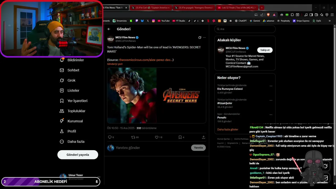
Task: Open the ChatGPT bookmark
Action: [x=241, y=21]
